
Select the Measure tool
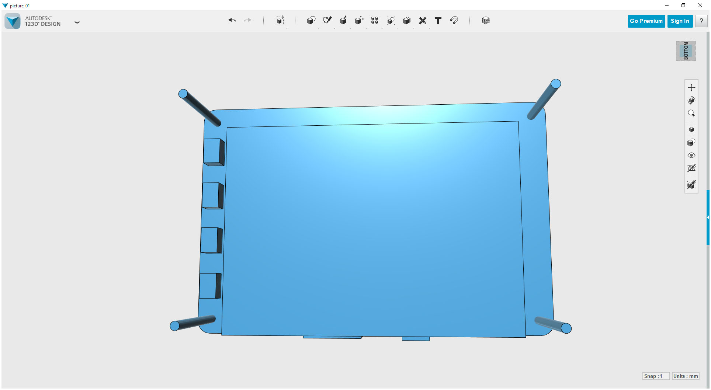coord(423,21)
